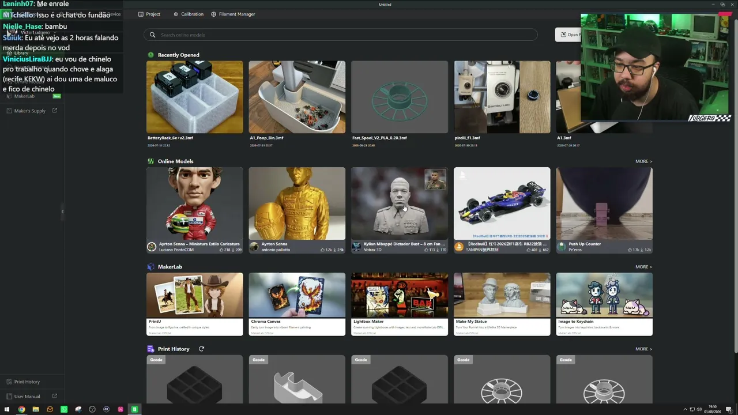Viewport: 738px width, 415px height.
Task: Click download icon on Redbull F1 model
Action: pyautogui.click(x=540, y=250)
